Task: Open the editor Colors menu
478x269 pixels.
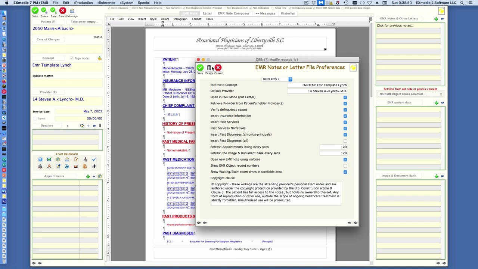Action: point(165,19)
